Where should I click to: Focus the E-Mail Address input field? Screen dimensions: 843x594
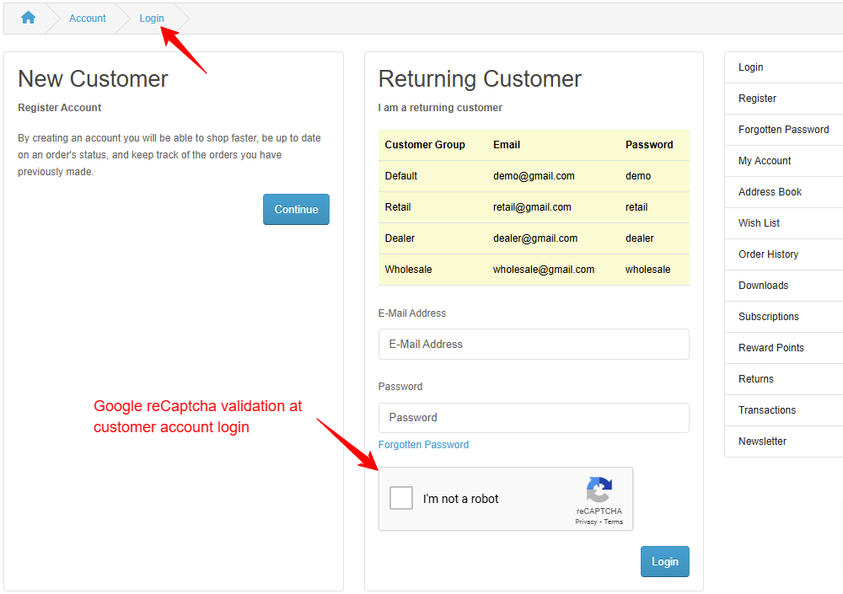tap(534, 344)
